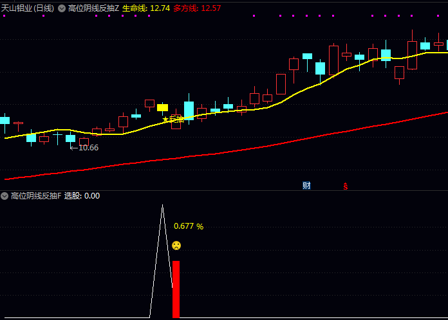Click the red S signal marker
448x320 pixels.
[x=346, y=186]
